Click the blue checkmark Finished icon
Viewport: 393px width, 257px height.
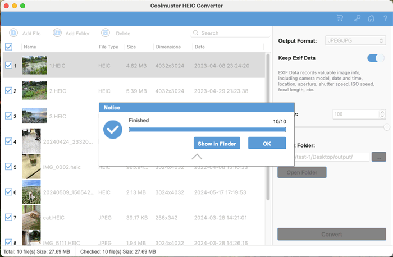(x=113, y=130)
